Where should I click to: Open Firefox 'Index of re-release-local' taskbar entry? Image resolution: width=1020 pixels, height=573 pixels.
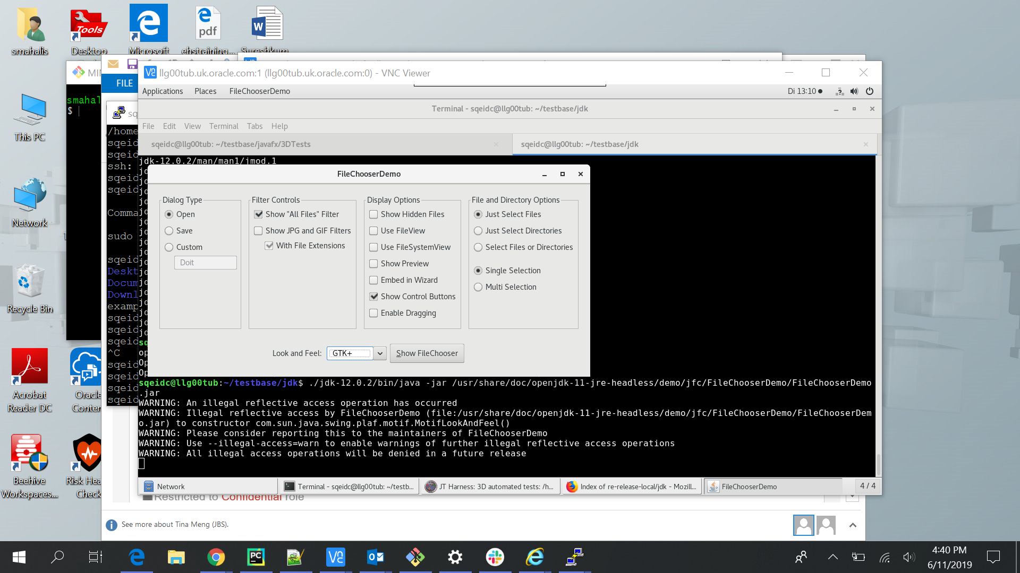[x=631, y=487]
